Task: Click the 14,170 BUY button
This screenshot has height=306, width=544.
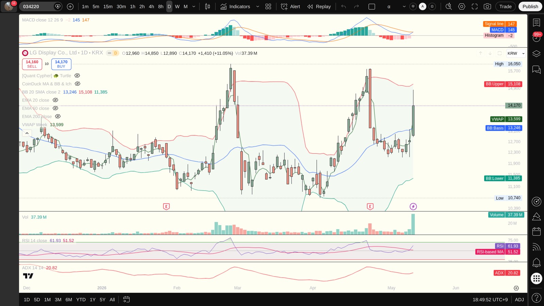Action: (x=61, y=64)
